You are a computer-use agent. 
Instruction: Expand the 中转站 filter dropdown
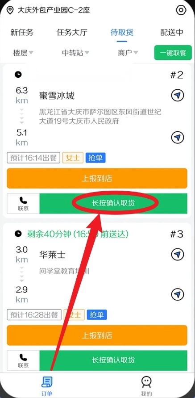[75, 53]
